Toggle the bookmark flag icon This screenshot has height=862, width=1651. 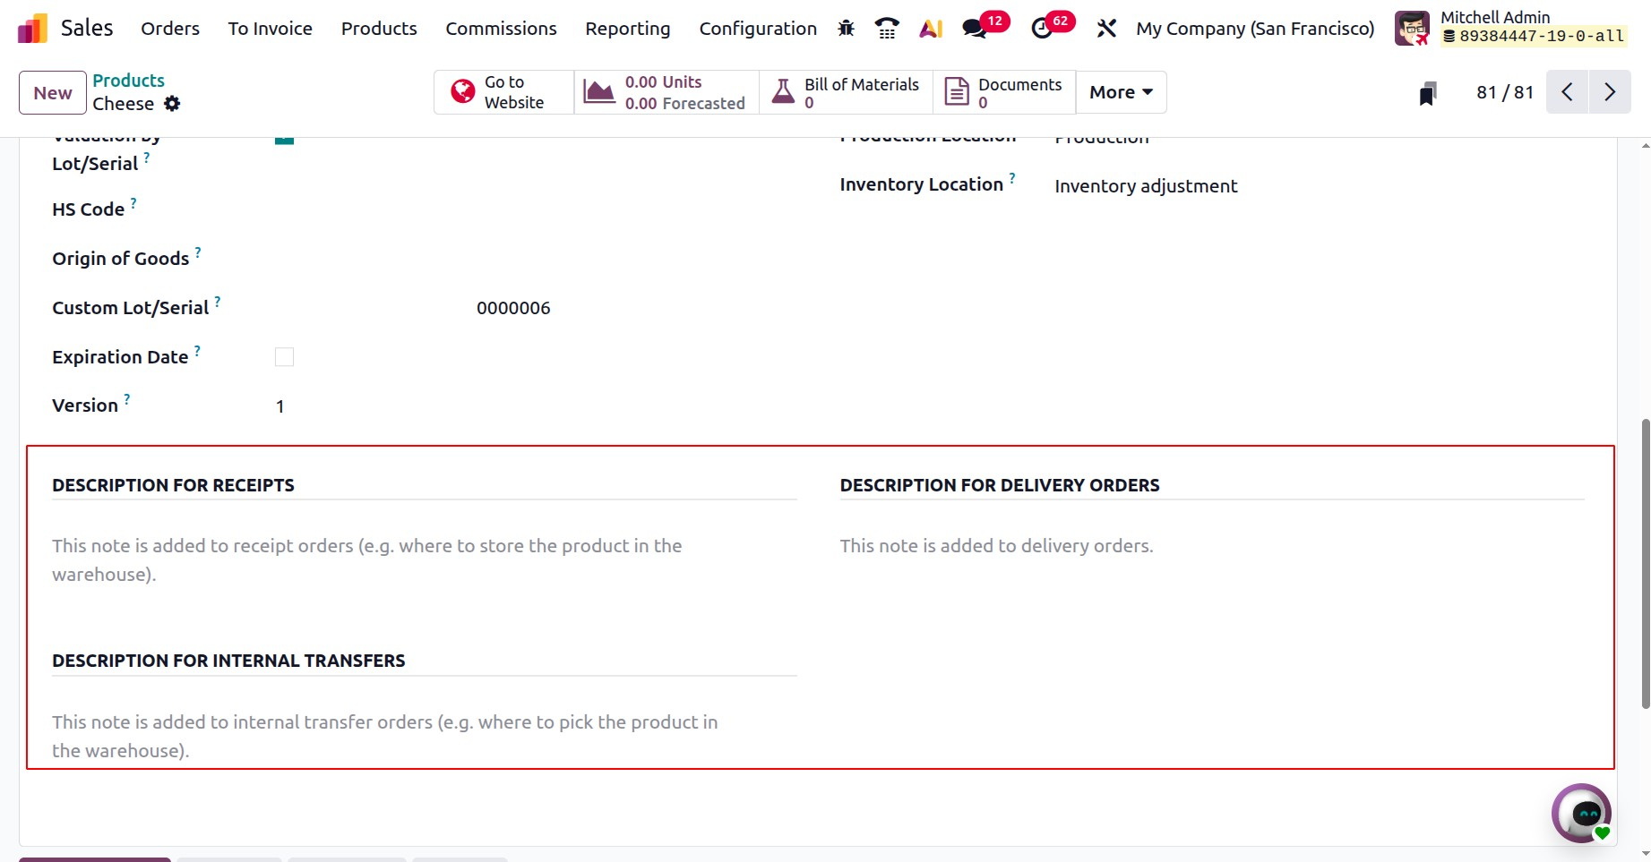pyautogui.click(x=1426, y=91)
